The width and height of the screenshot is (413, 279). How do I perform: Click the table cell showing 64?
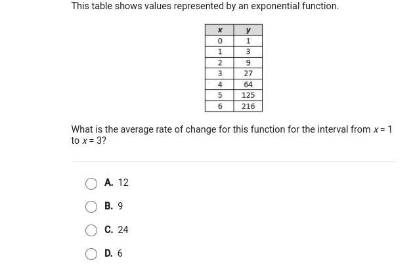click(x=248, y=85)
